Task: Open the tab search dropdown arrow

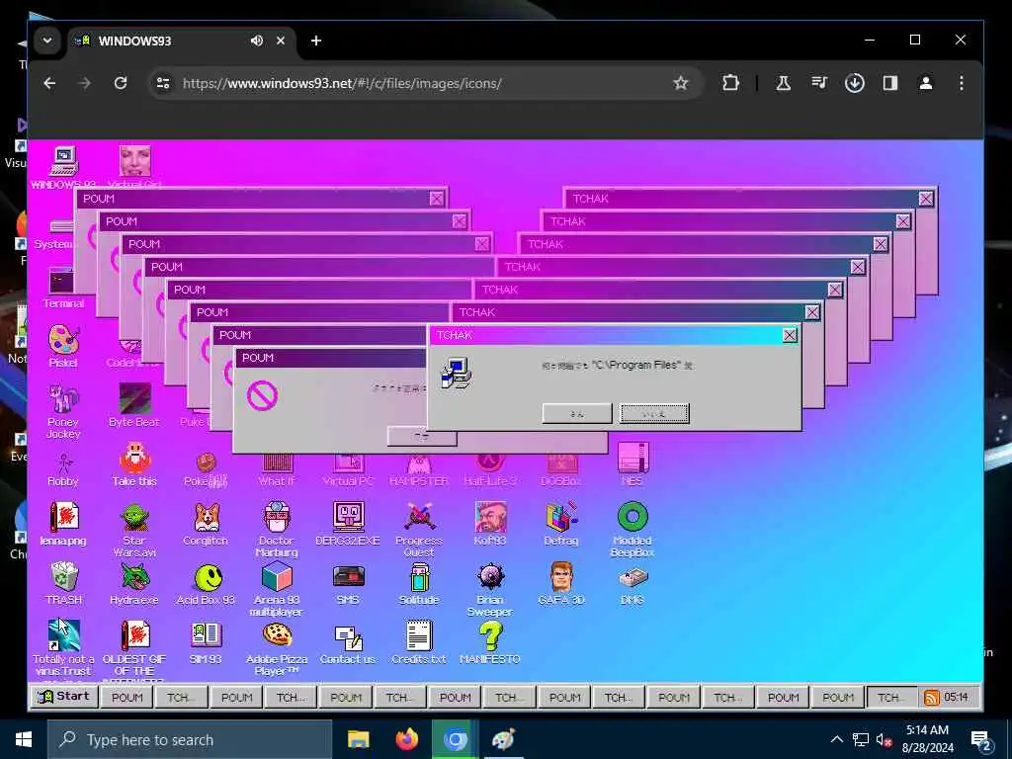Action: pos(47,40)
